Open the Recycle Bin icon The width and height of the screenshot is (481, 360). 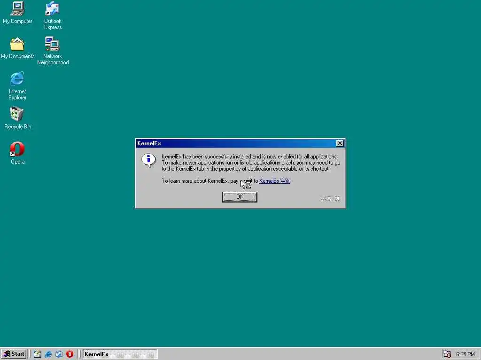pos(17,118)
